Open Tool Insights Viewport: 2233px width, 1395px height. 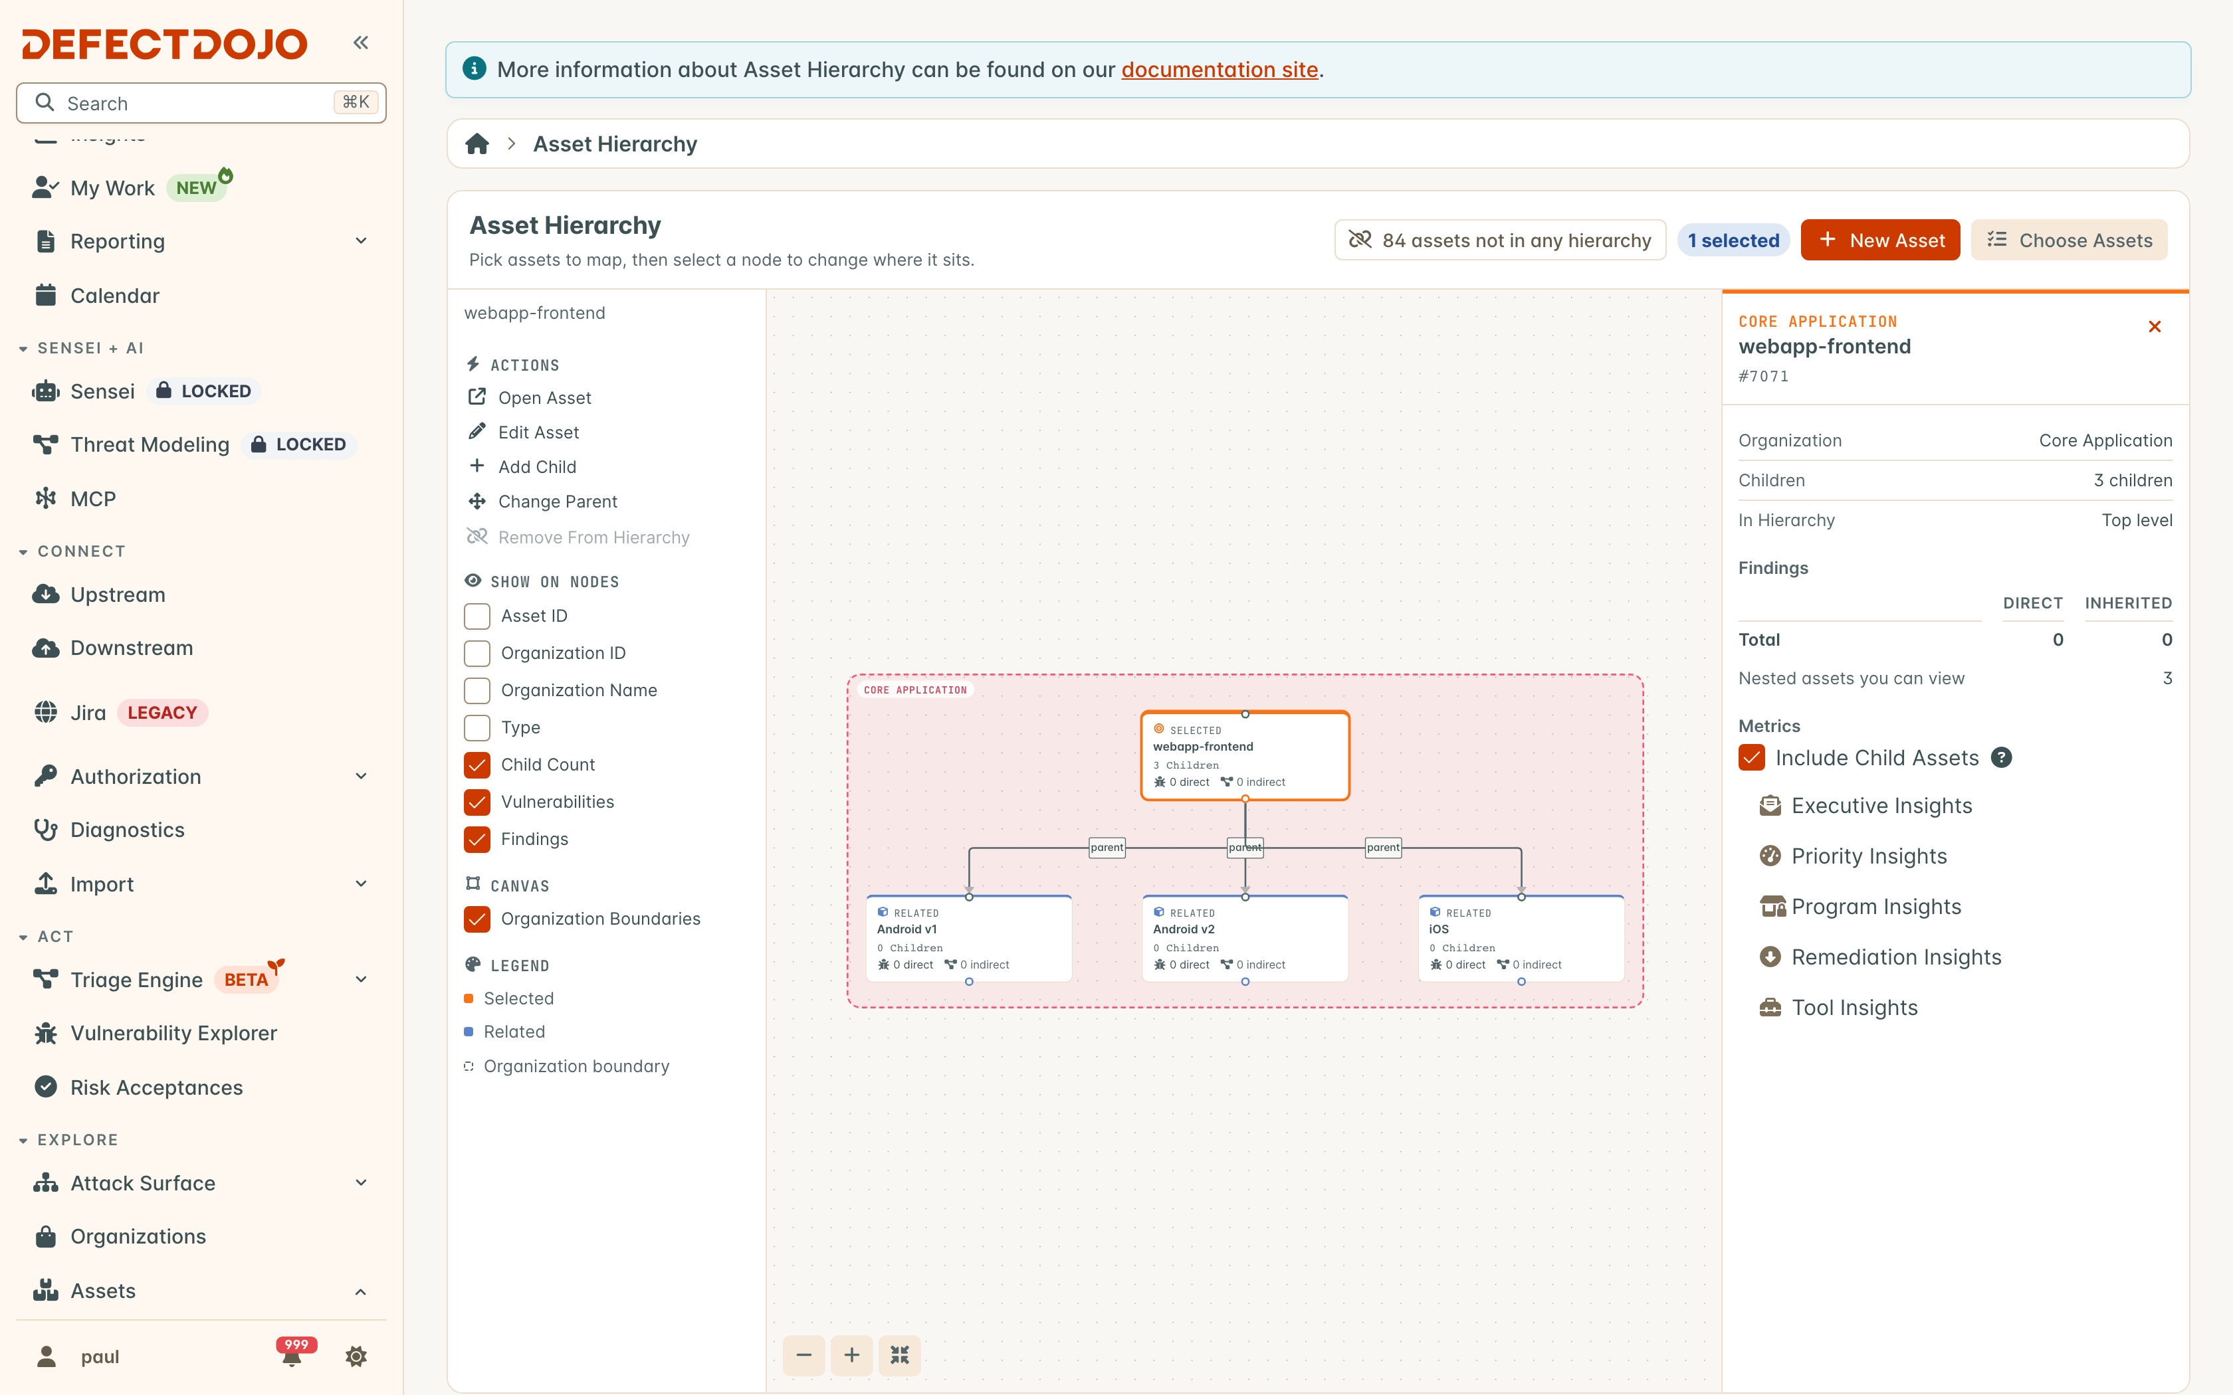1838,1008
